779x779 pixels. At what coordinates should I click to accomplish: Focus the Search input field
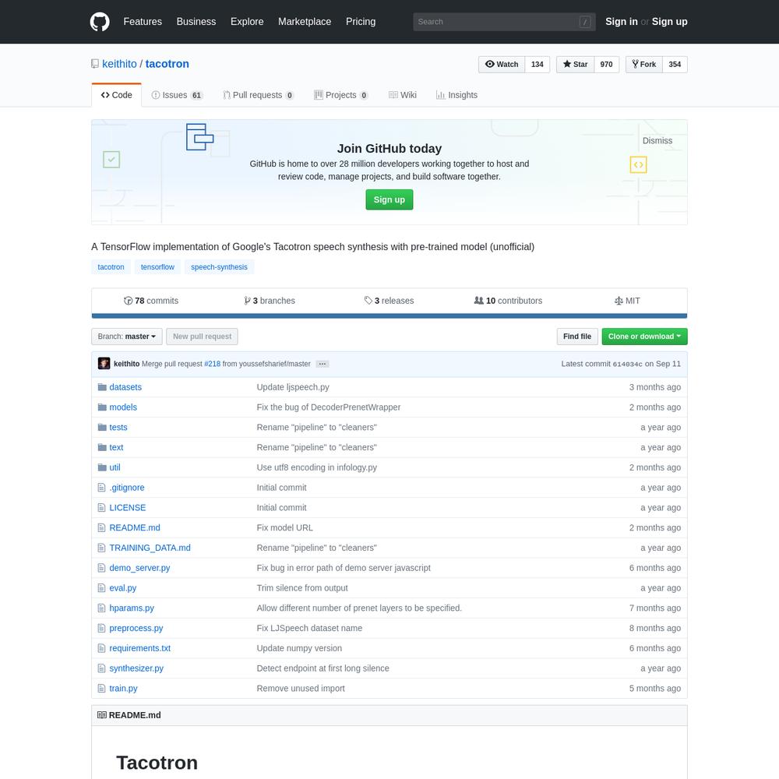click(x=504, y=22)
